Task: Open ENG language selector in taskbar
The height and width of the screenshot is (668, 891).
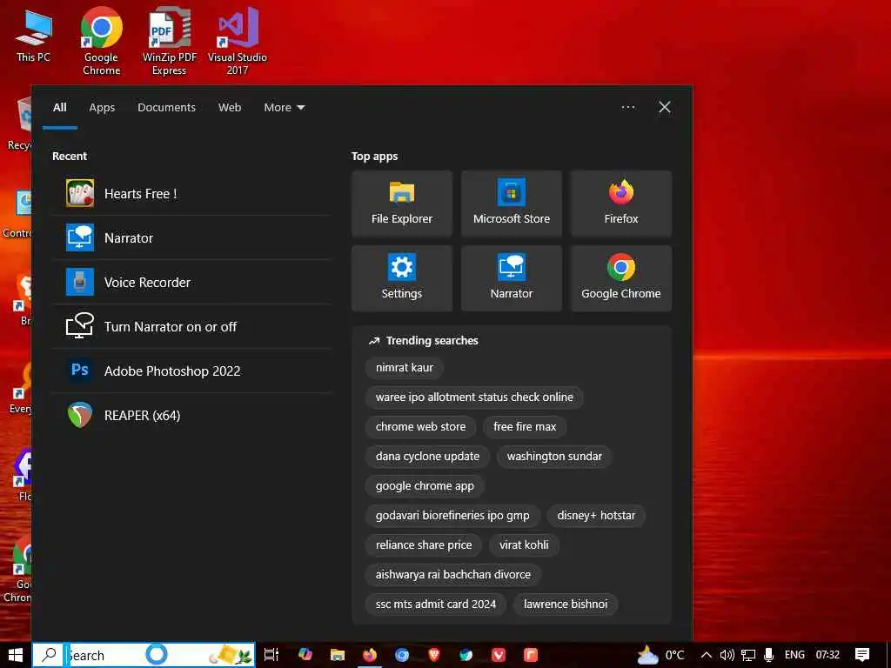Action: [x=794, y=655]
